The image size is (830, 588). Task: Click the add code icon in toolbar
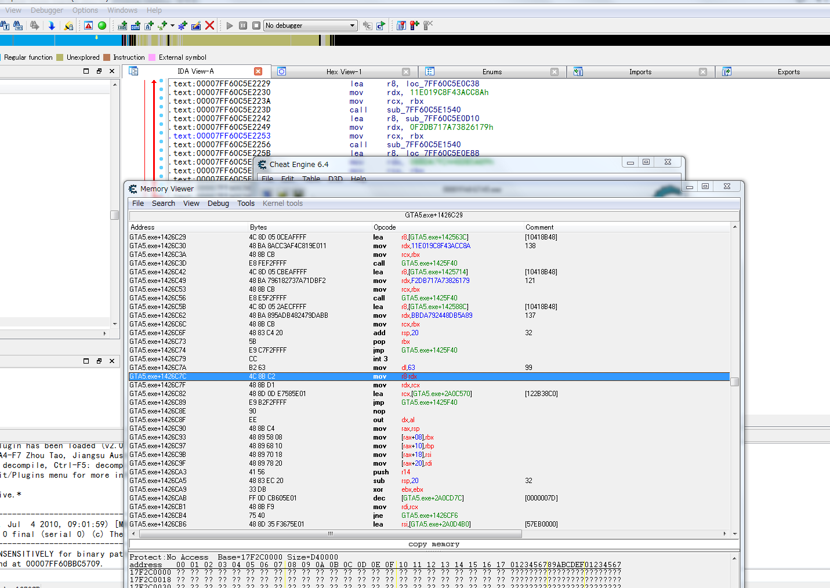click(122, 26)
